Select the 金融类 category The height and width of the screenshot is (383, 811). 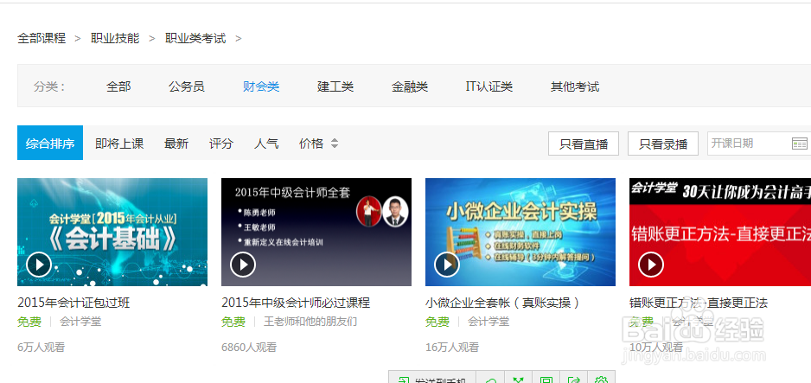(x=410, y=86)
